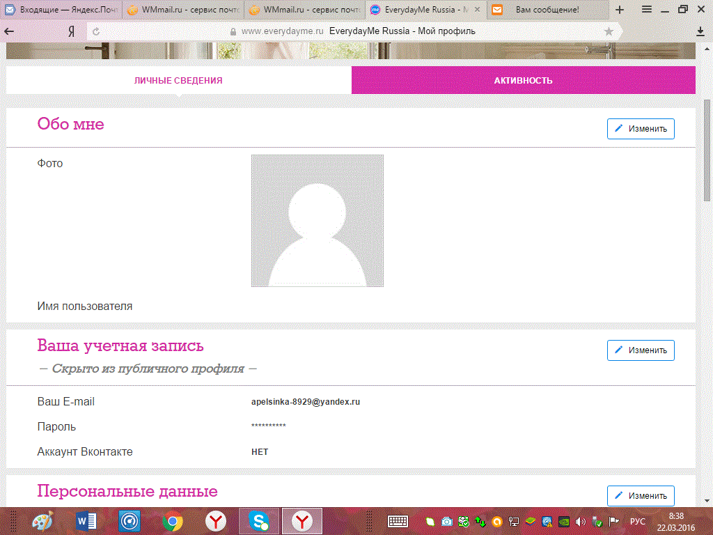713x535 pixels.
Task: Click the scrollbar down arrow
Action: tap(707, 501)
